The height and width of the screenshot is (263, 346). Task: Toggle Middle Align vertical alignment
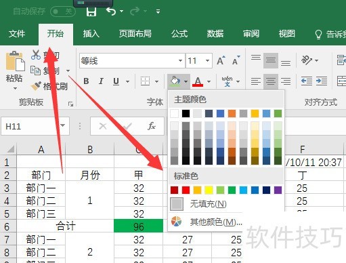[x=271, y=60]
